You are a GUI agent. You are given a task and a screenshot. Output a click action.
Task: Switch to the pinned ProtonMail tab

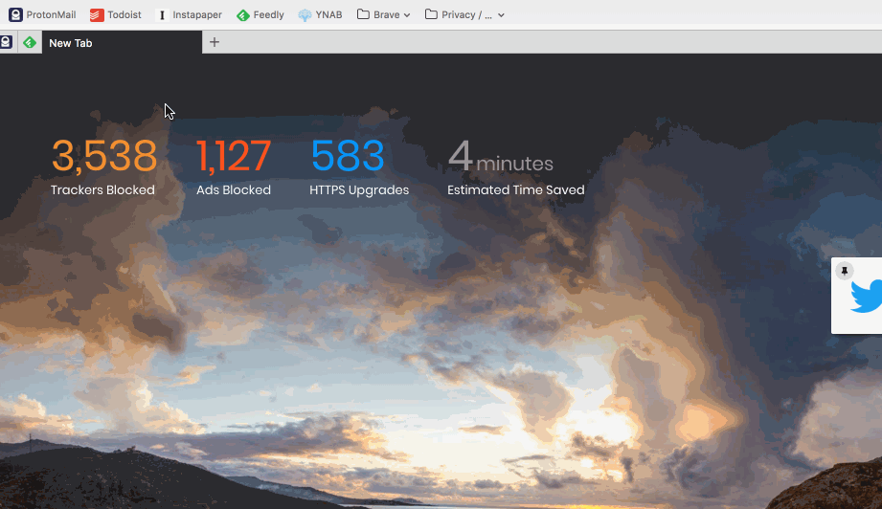click(6, 42)
